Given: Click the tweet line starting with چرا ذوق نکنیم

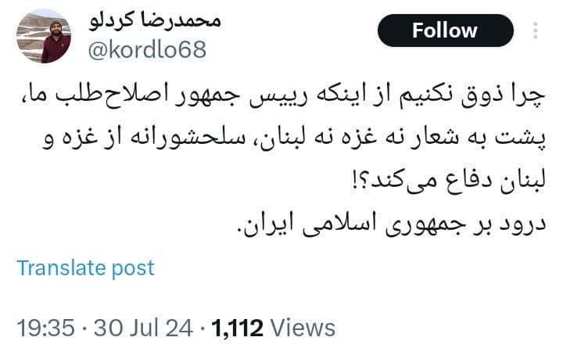Looking at the screenshot, I should (x=283, y=97).
